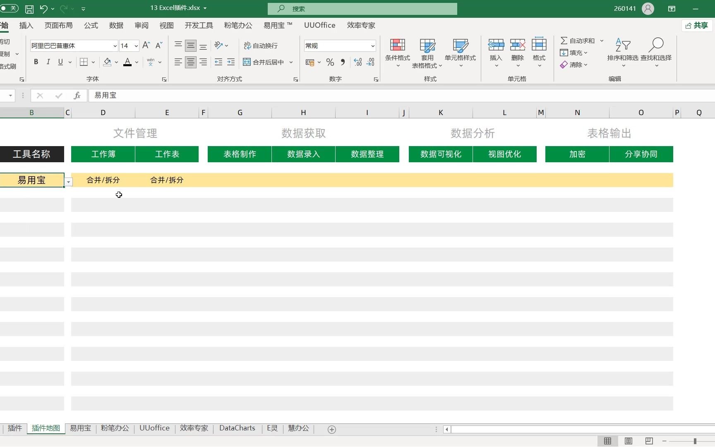This screenshot has width=715, height=447.
Task: Expand the Name Box dropdown
Action: coord(10,96)
